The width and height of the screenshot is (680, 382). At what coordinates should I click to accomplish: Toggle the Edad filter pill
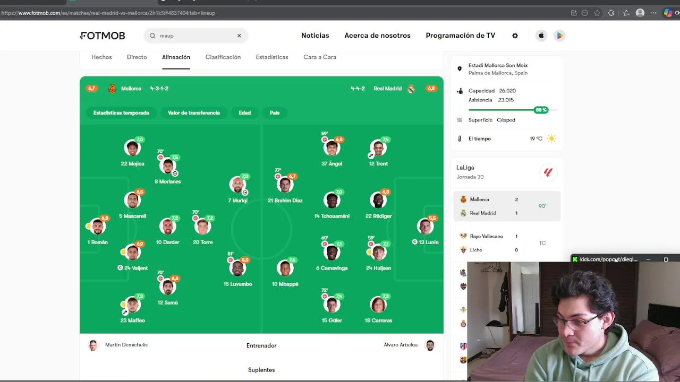tap(244, 112)
